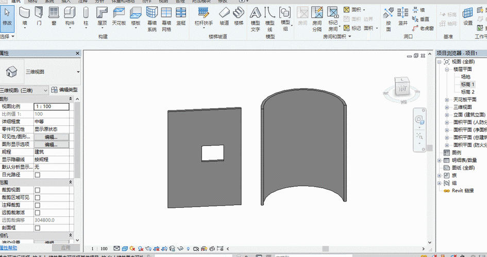Click the 视图比例 1:100 field
This screenshot has height=257, width=487.
coord(51,106)
